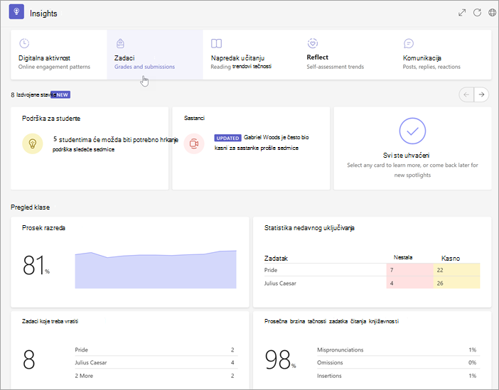Open the Zadaci grades and submissions tab
Screen dimensions: 499x390
pyautogui.click(x=155, y=55)
